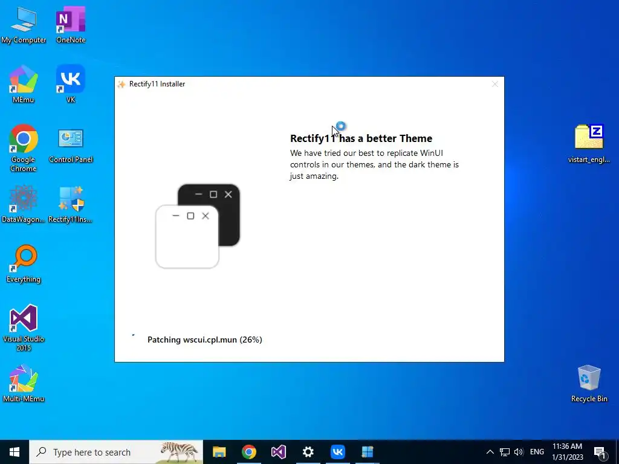Open the volume tray icon
619x464 pixels.
[519, 452]
